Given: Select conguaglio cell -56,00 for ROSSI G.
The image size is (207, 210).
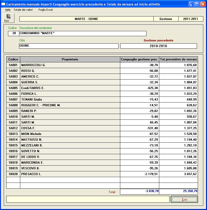Looking at the screenshot, I should click(x=139, y=71).
